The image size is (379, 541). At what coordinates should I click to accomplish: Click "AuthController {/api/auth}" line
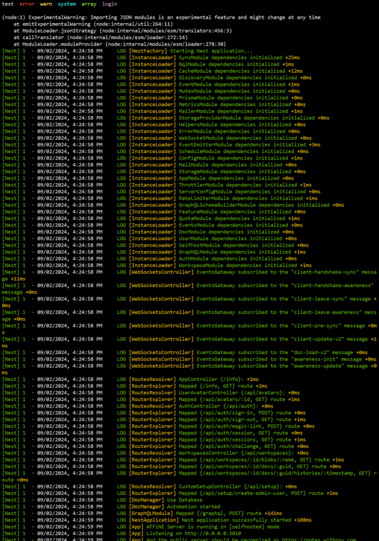pyautogui.click(x=226, y=406)
